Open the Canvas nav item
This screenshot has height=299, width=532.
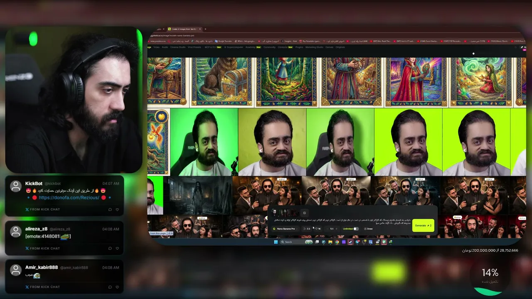tap(329, 47)
